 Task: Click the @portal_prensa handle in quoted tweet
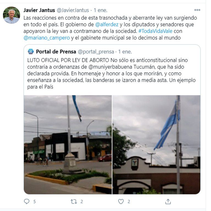(x=96, y=52)
